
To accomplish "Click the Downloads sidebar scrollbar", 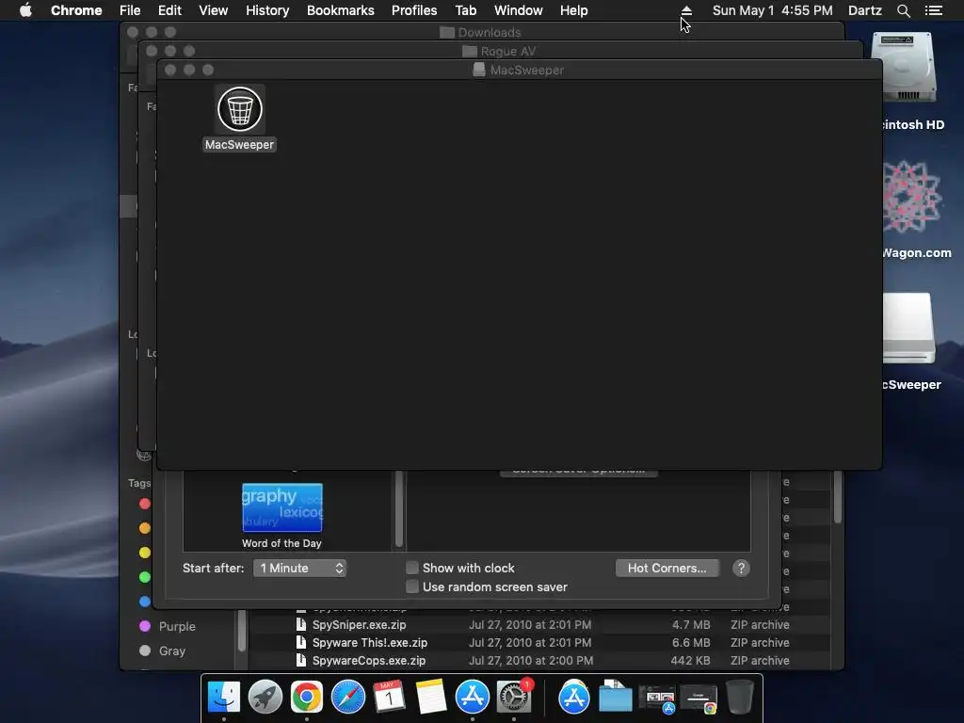I will (242, 631).
